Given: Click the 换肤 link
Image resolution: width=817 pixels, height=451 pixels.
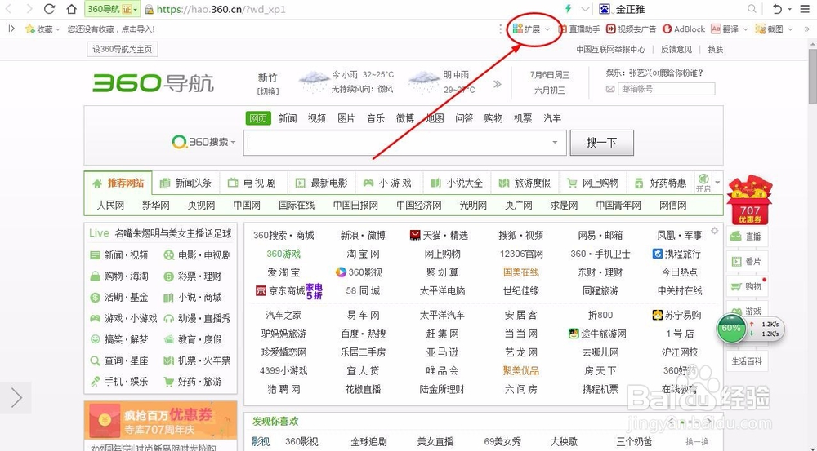Looking at the screenshot, I should (716, 50).
